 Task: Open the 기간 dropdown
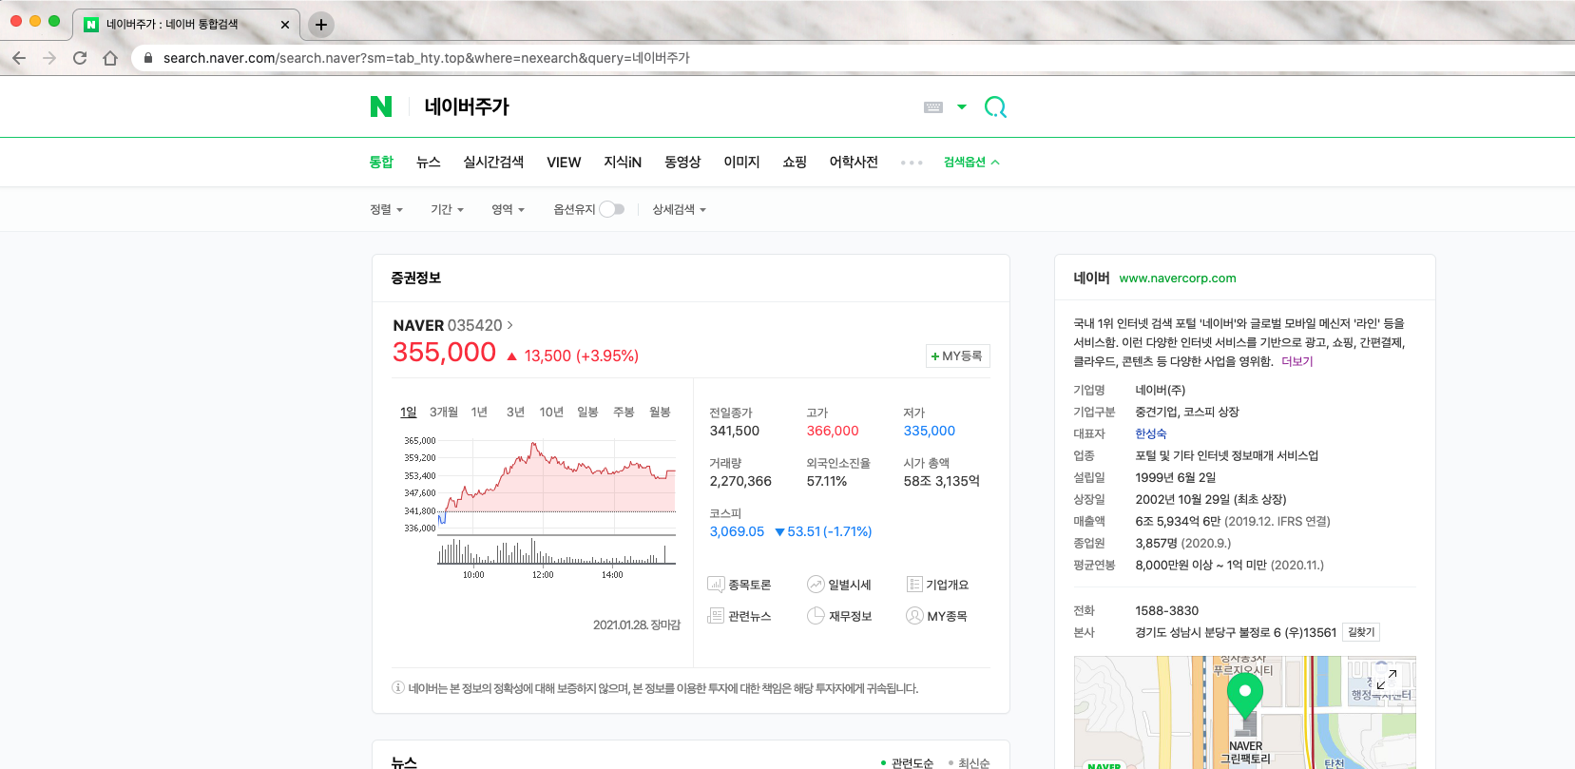(x=447, y=209)
